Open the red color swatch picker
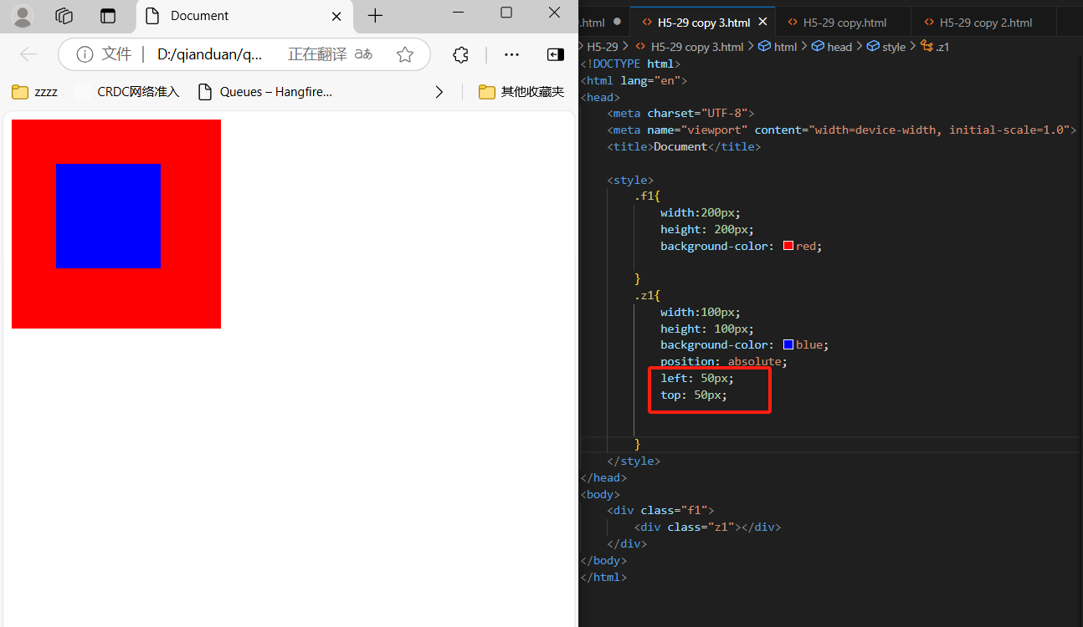Image resolution: width=1083 pixels, height=627 pixels. [x=788, y=246]
